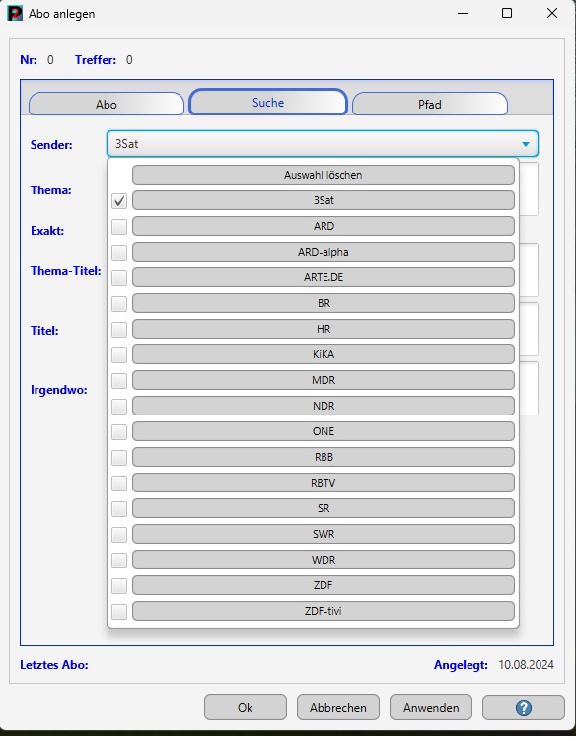Viewport: 576px width, 754px height.
Task: Open the Pfad tab
Action: click(x=429, y=104)
